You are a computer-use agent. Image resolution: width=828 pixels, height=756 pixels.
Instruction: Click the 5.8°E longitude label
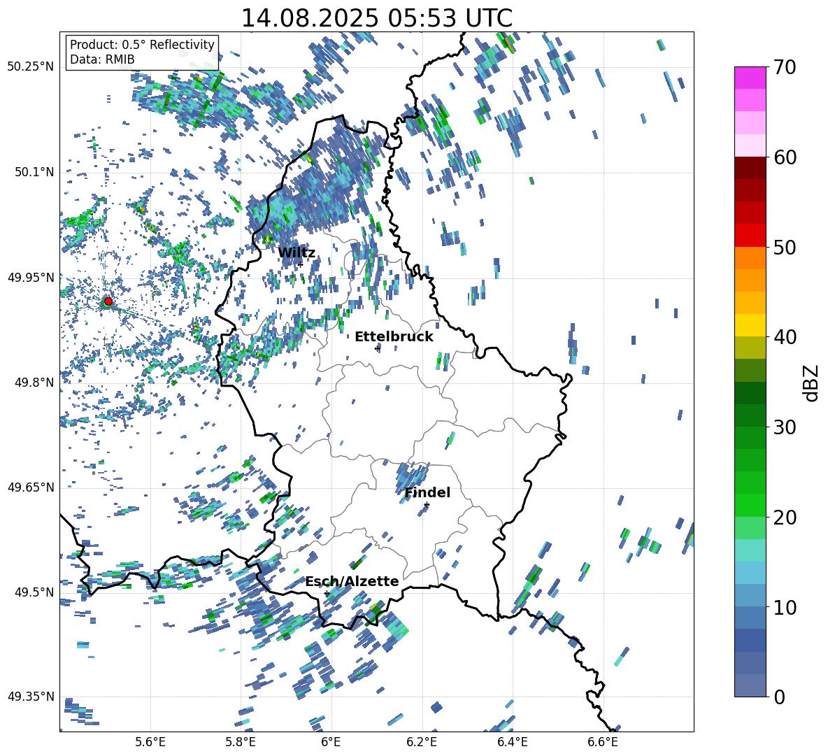[x=241, y=742]
